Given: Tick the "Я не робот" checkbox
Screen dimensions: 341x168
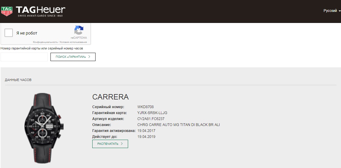Looking at the screenshot, I should click(x=9, y=33).
